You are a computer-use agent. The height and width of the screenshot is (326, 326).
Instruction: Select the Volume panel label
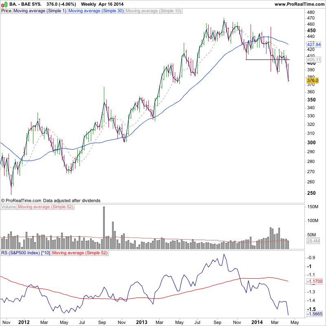click(x=9, y=207)
